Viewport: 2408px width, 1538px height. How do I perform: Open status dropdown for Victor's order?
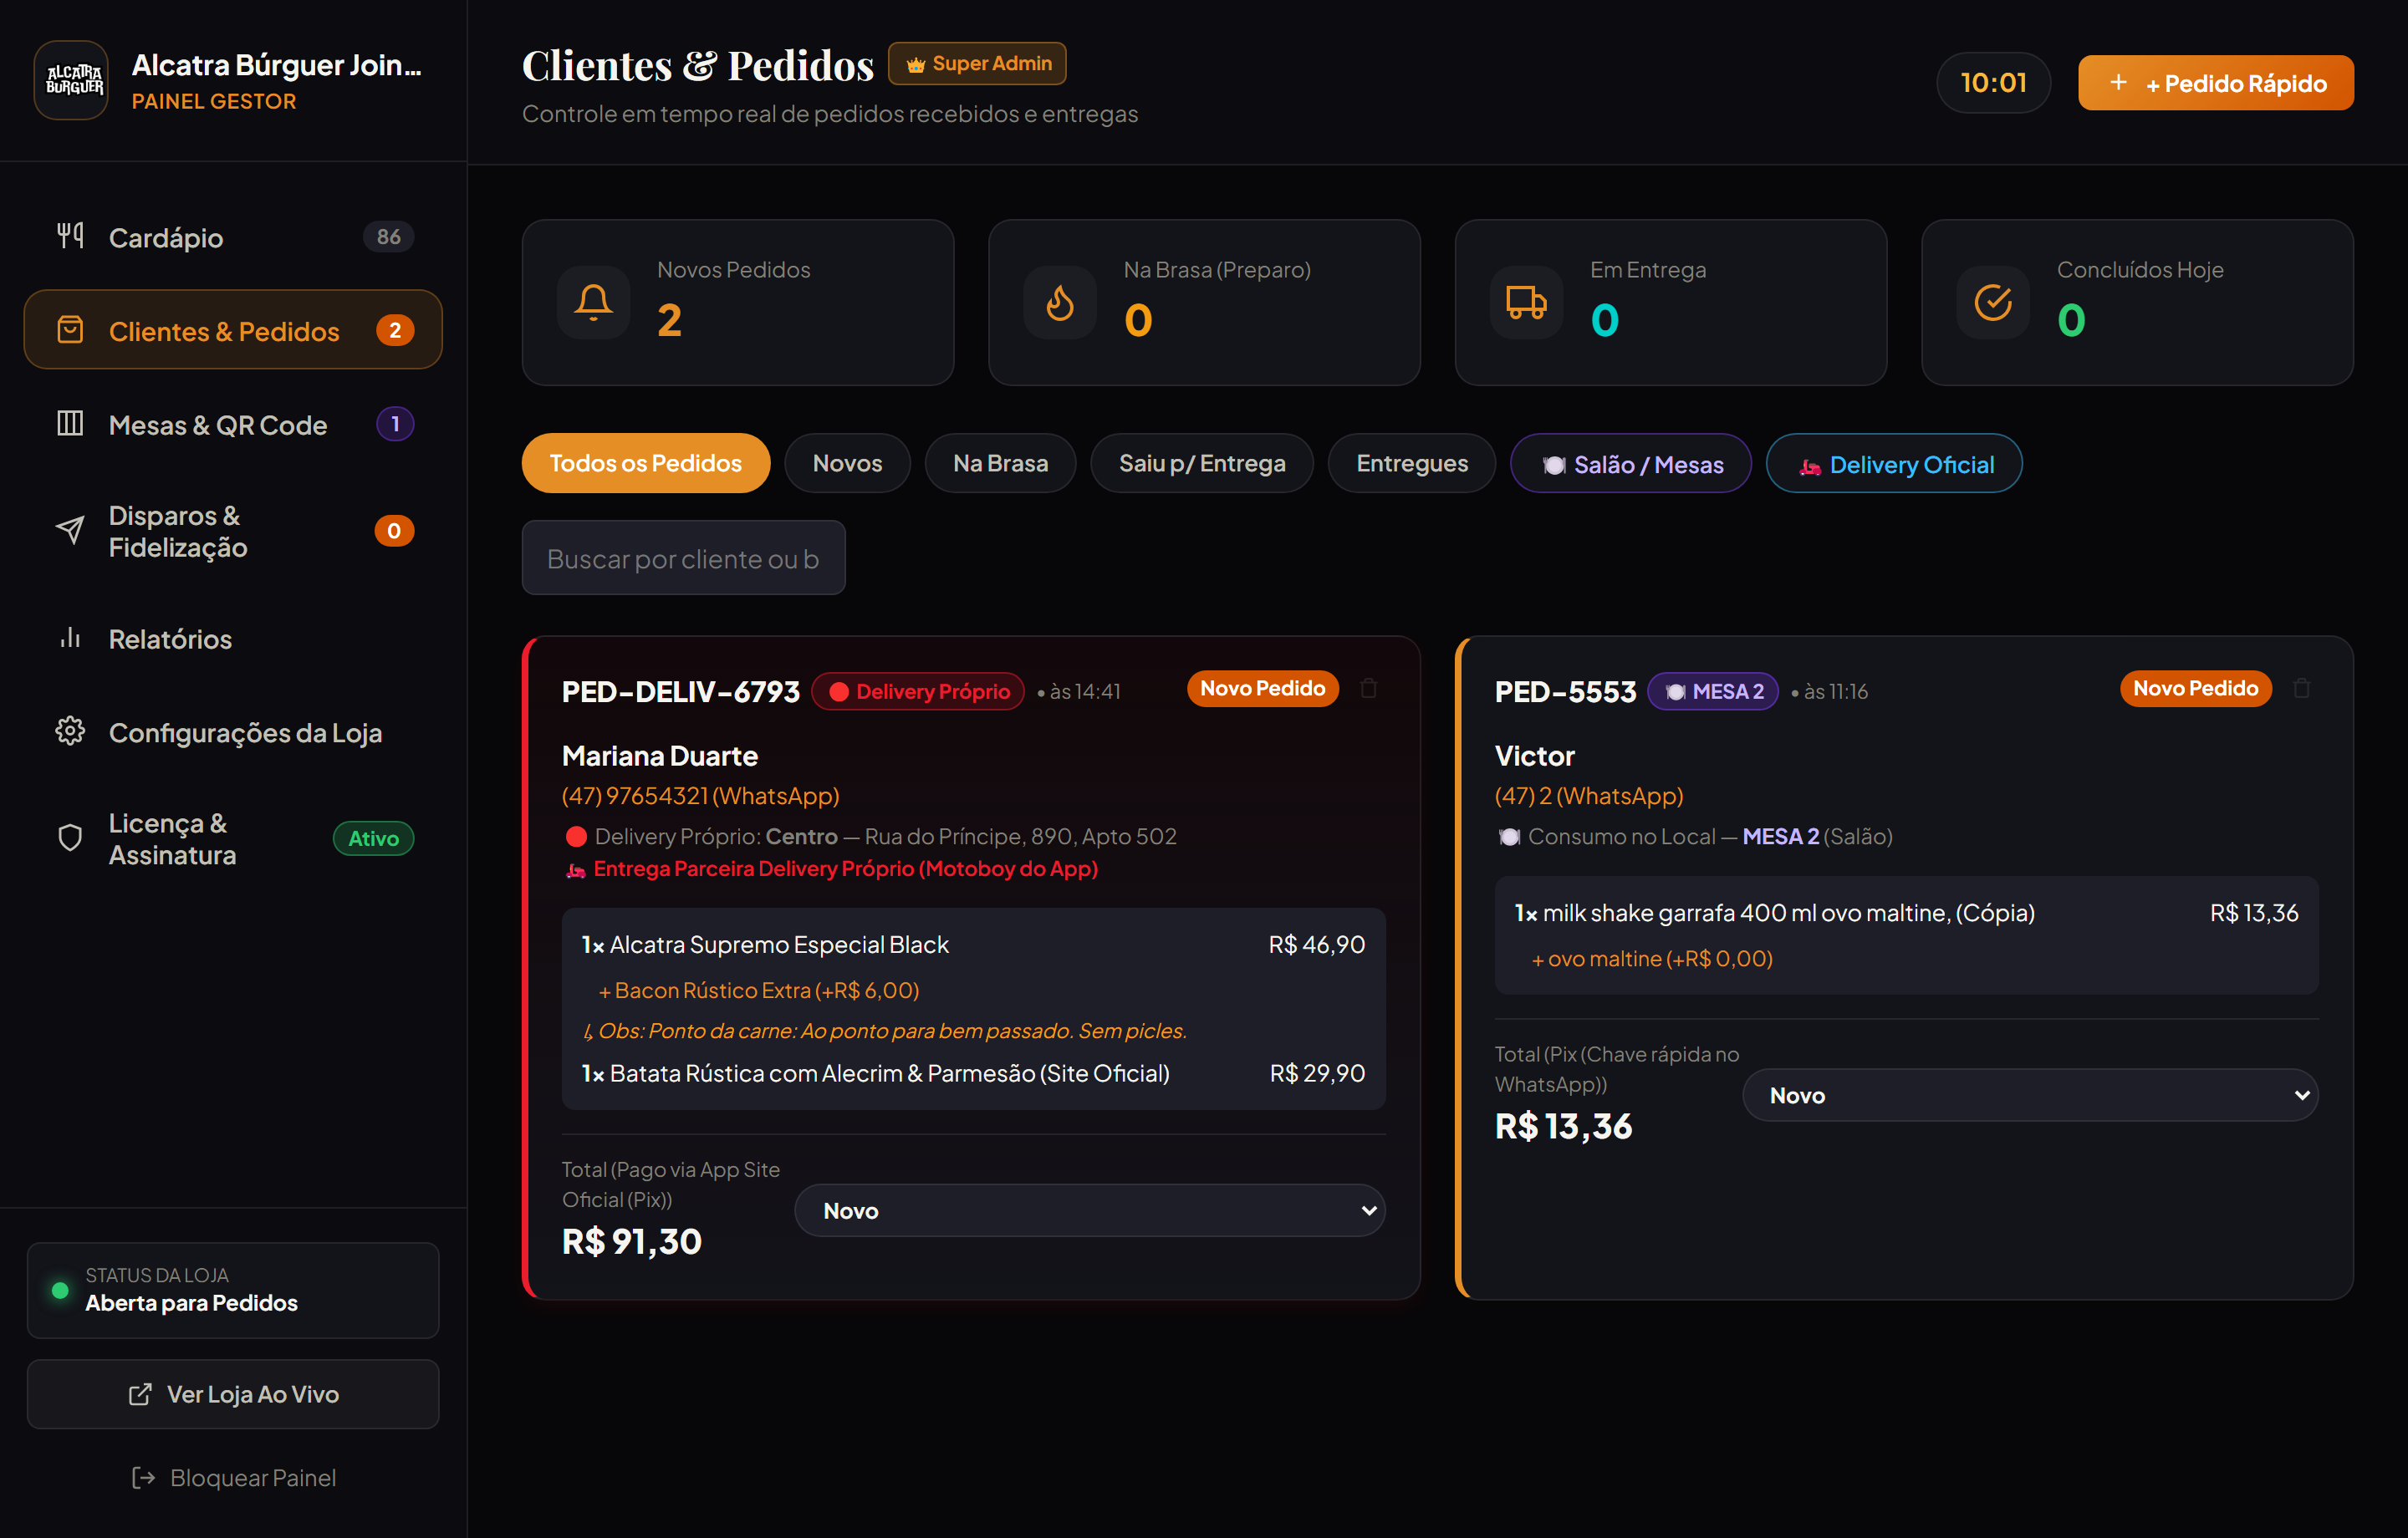pyautogui.click(x=2030, y=1095)
